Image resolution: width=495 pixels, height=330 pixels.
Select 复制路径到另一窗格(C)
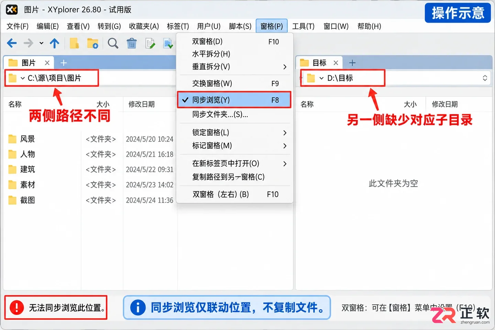click(x=234, y=177)
